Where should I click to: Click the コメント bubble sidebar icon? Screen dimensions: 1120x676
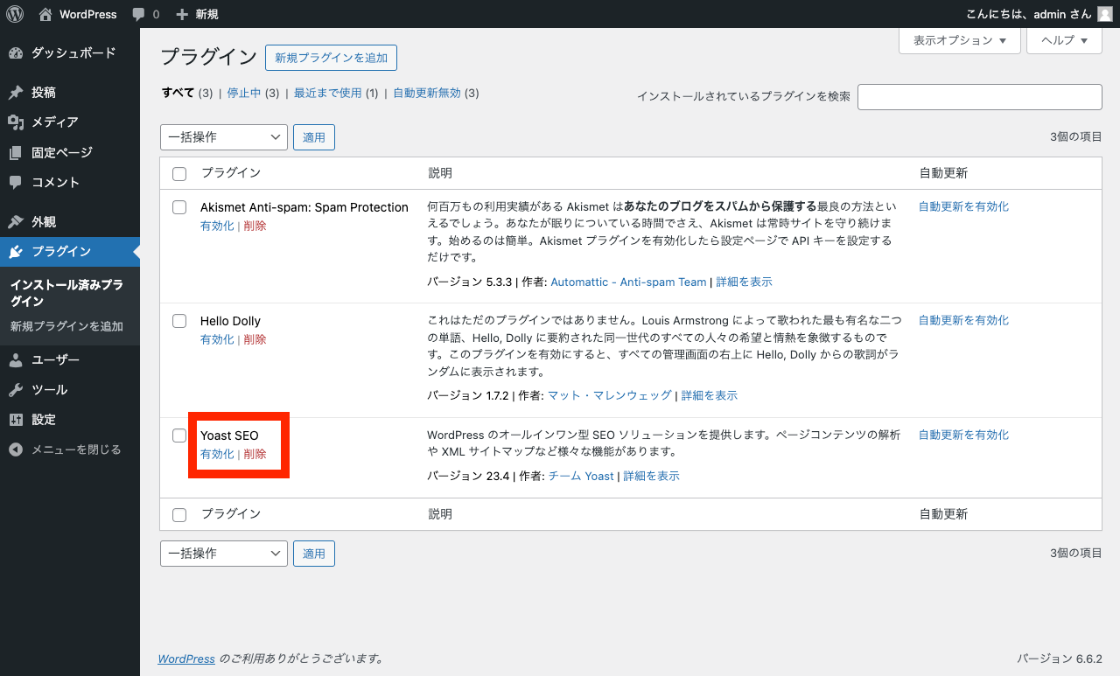click(x=16, y=183)
